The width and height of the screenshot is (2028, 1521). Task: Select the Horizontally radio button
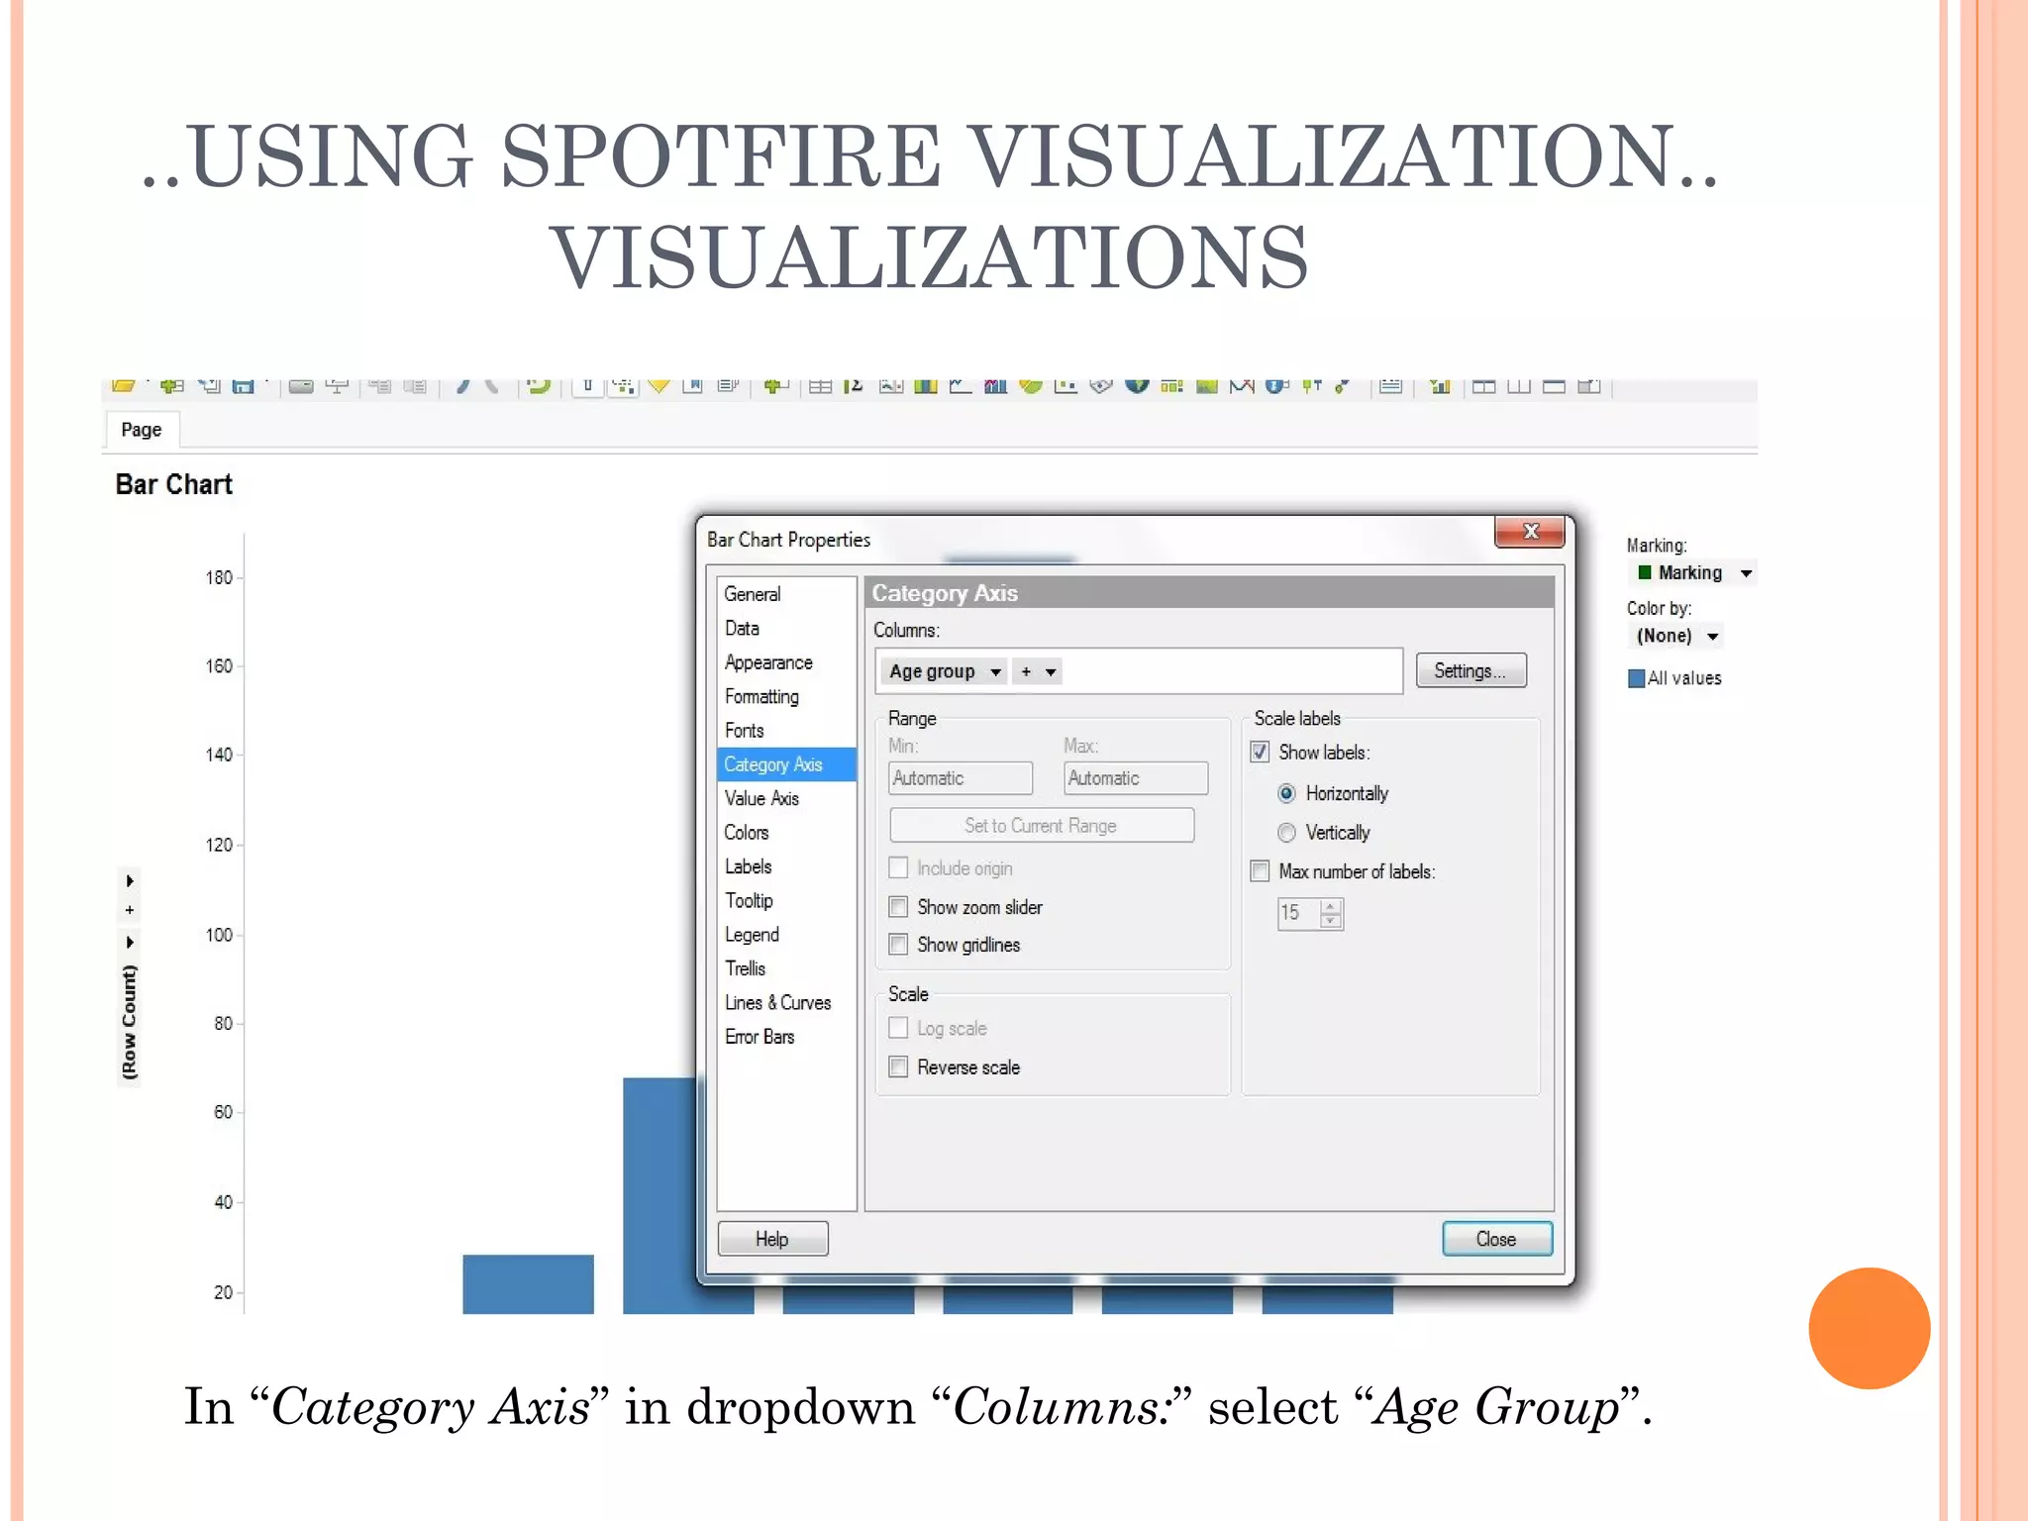click(1286, 793)
